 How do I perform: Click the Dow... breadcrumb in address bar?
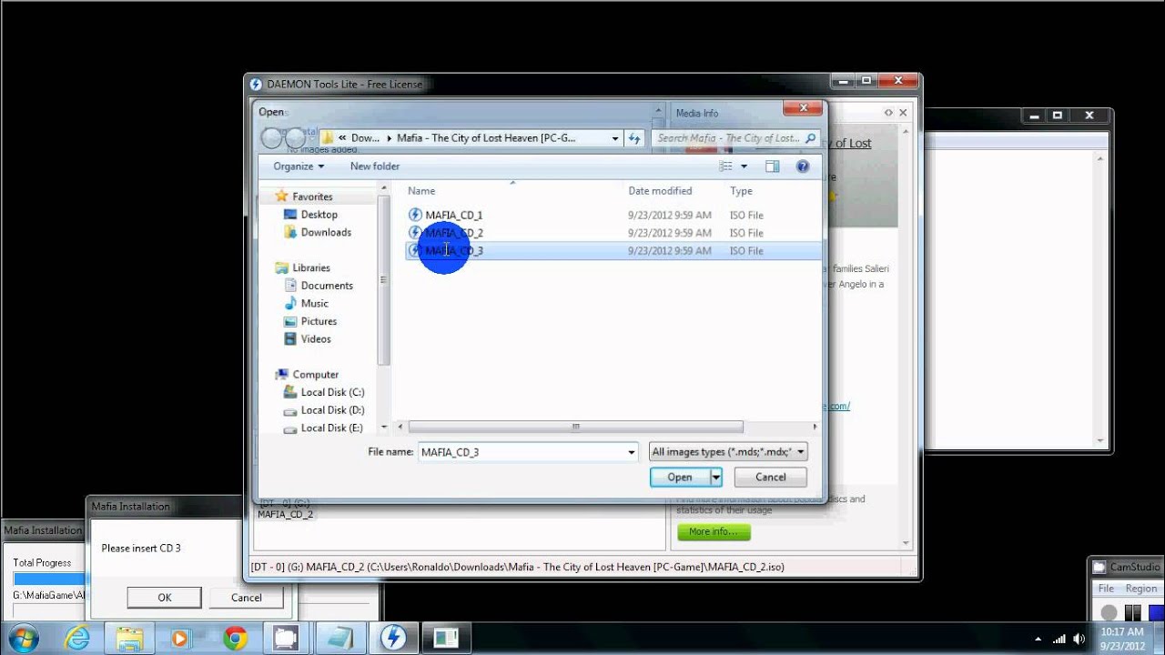tap(365, 138)
